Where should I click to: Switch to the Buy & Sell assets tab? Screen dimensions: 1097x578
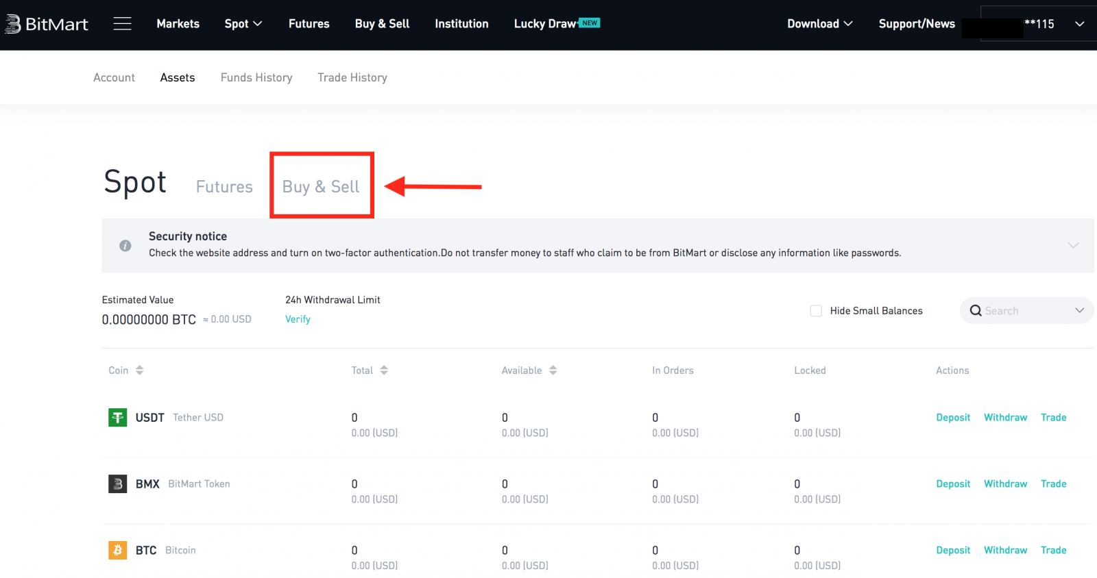321,186
